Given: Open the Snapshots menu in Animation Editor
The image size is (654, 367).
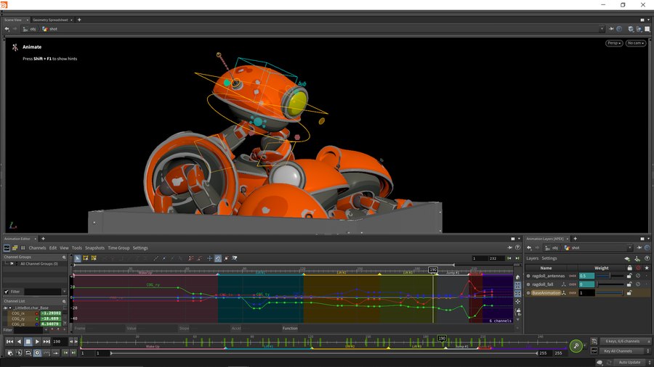Looking at the screenshot, I should click(94, 248).
